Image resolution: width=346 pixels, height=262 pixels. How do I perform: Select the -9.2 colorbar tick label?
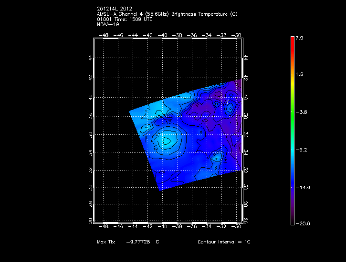coord(301,150)
